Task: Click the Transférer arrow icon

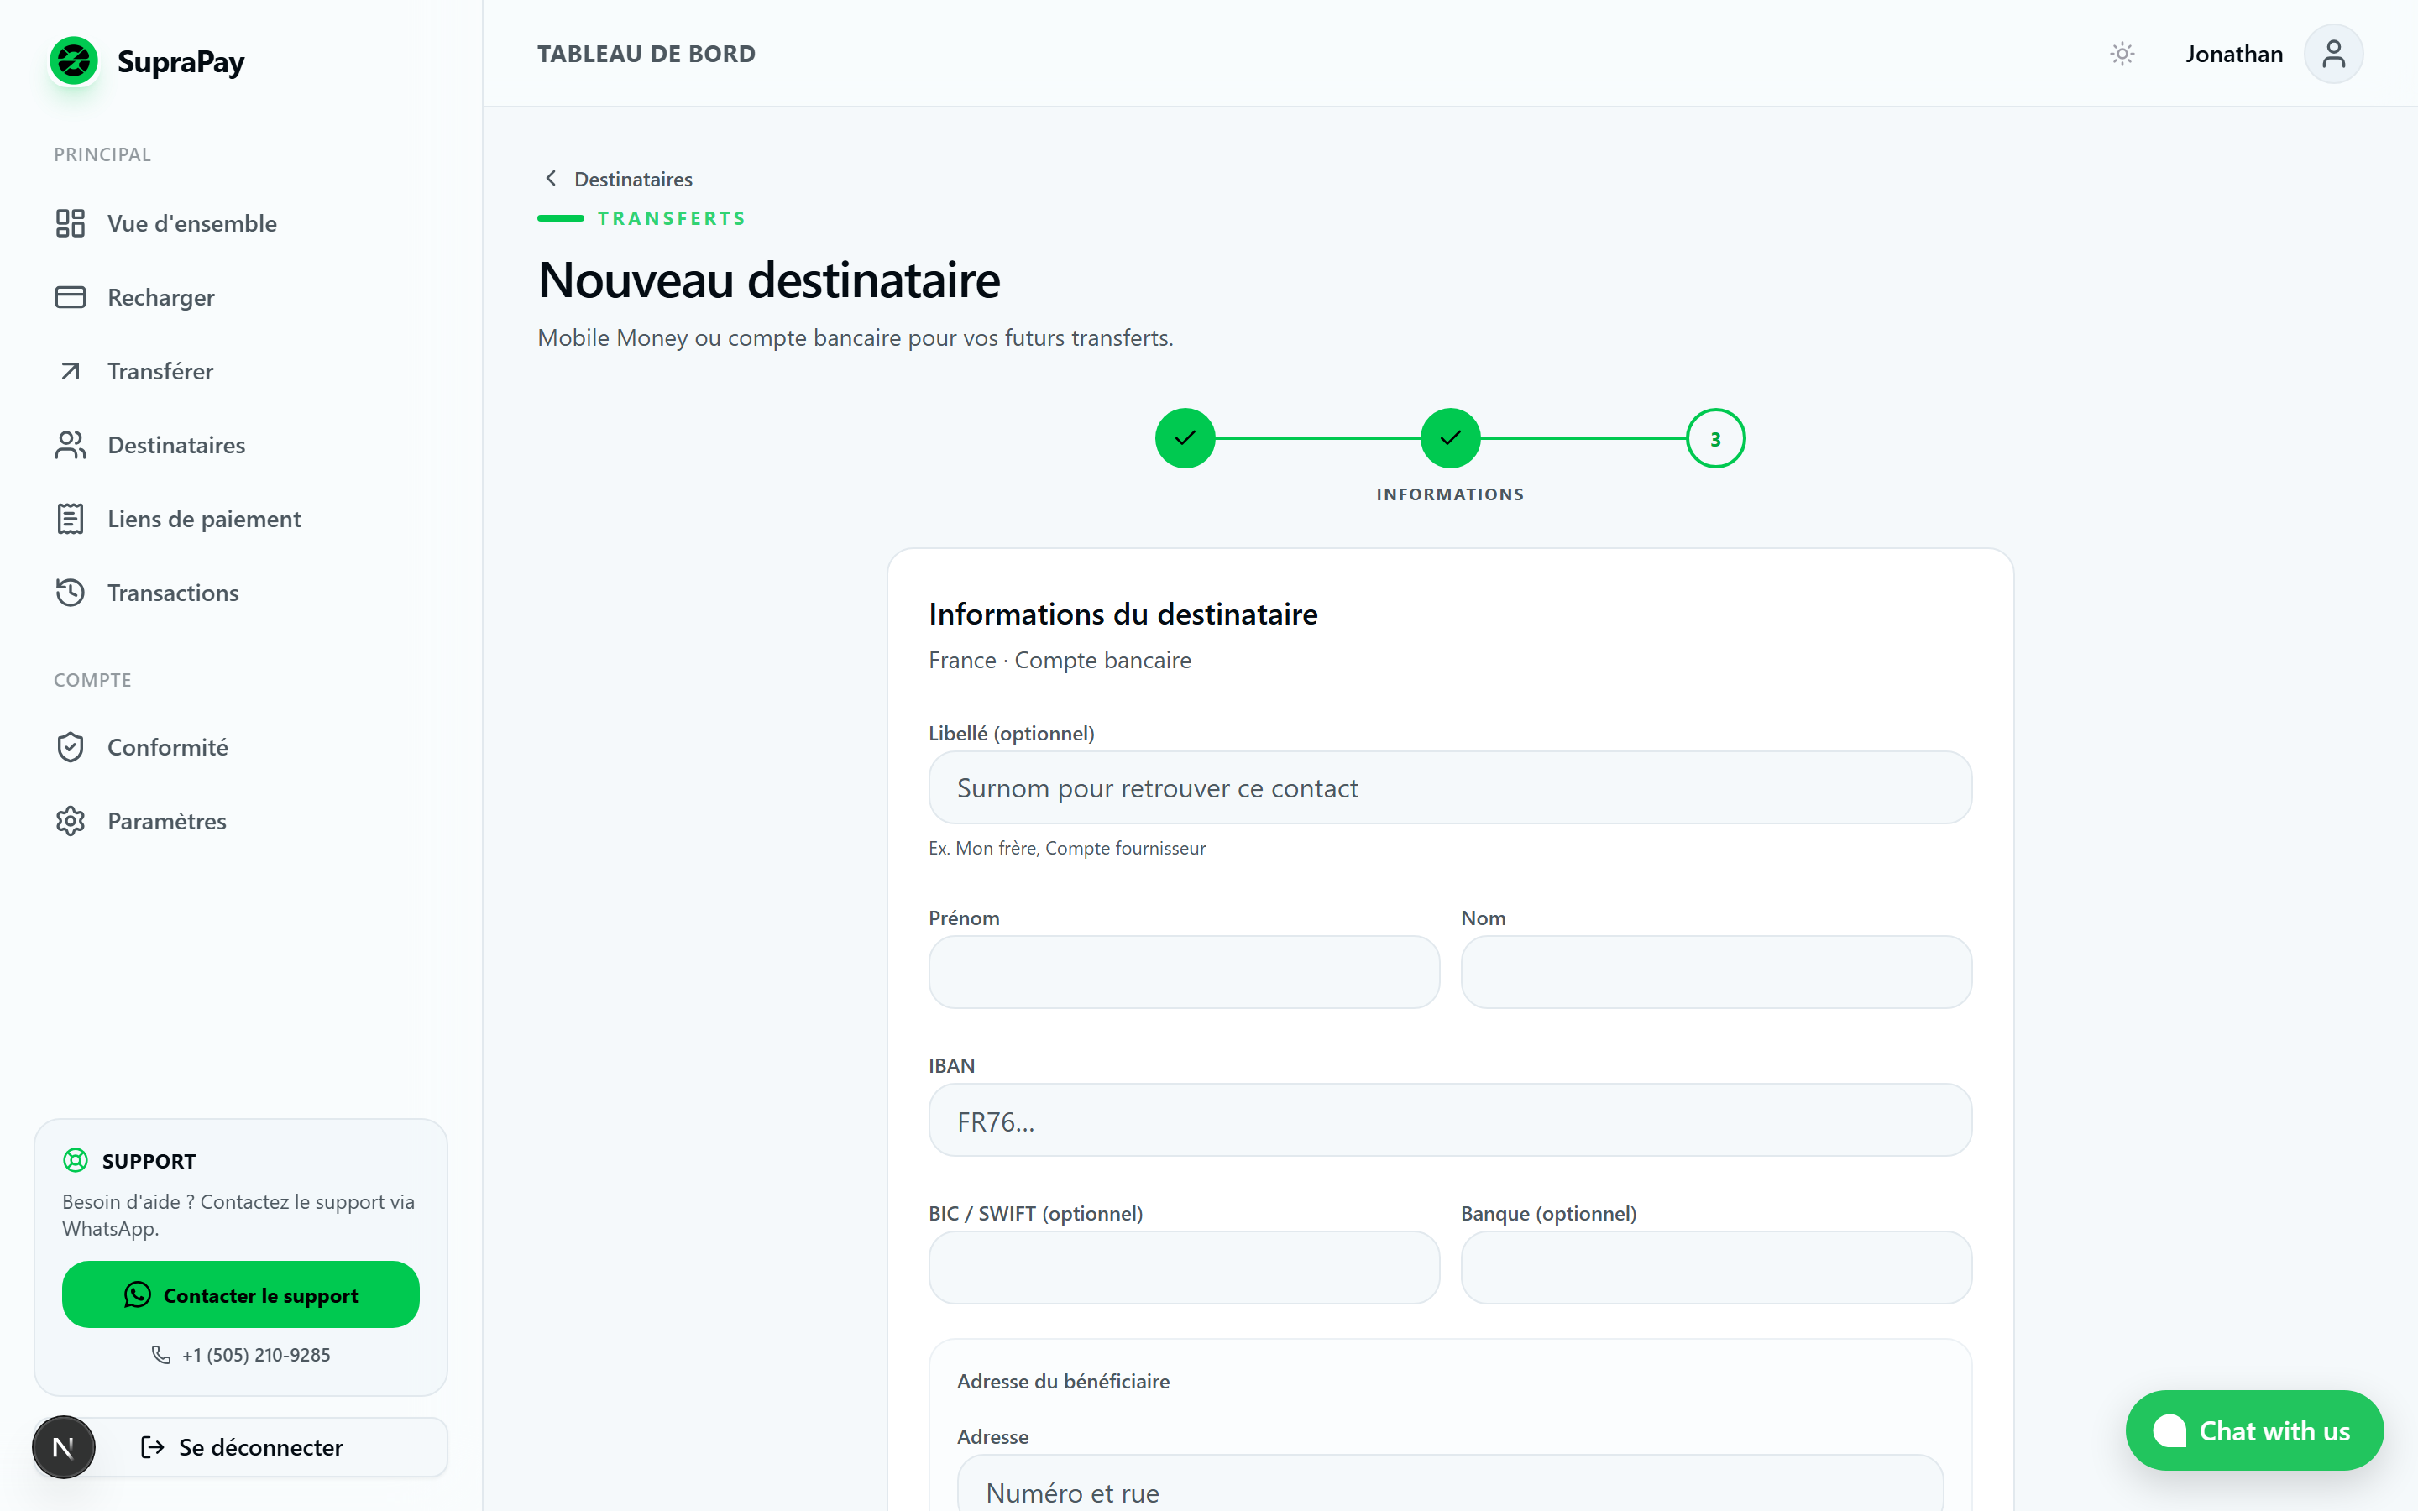Action: tap(70, 371)
